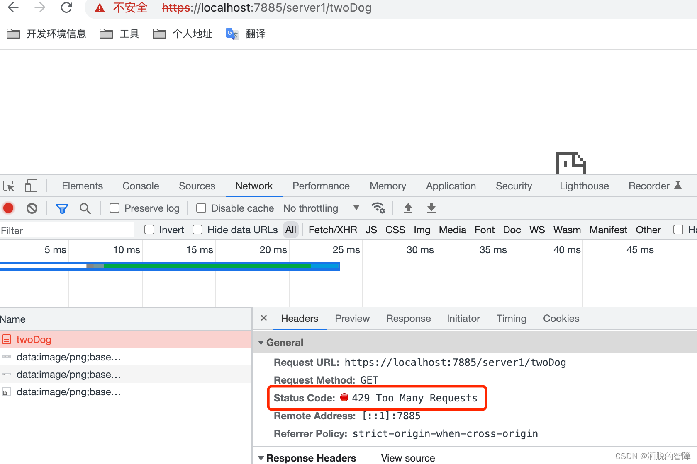This screenshot has height=464, width=697.
Task: Import HAR file with upload arrow
Action: coord(408,208)
